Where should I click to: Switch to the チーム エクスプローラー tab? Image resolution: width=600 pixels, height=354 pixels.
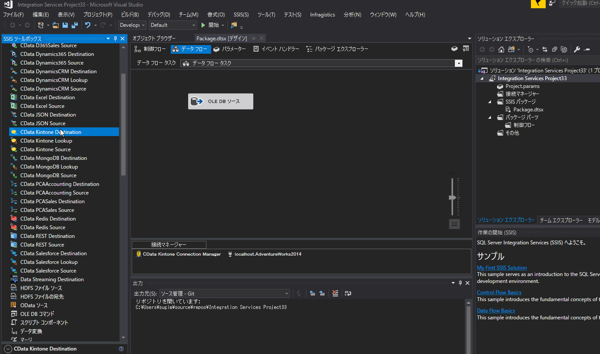(x=561, y=221)
